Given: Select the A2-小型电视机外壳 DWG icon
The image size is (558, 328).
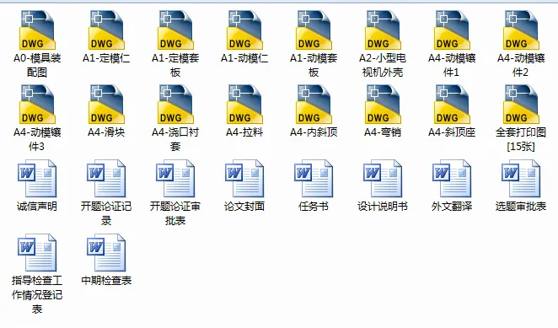Looking at the screenshot, I should click(x=382, y=30).
